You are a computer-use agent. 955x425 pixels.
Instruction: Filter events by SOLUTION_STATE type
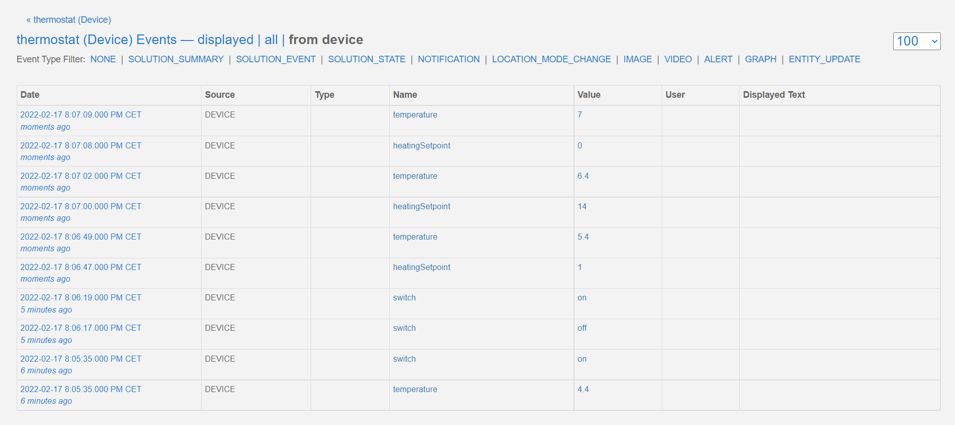366,59
